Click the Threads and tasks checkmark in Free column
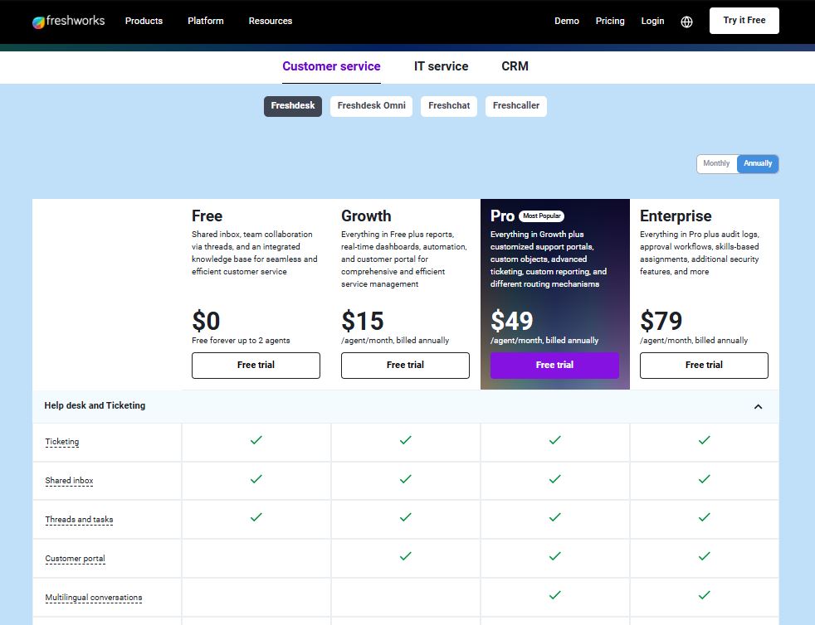The height and width of the screenshot is (625, 815). pos(256,517)
